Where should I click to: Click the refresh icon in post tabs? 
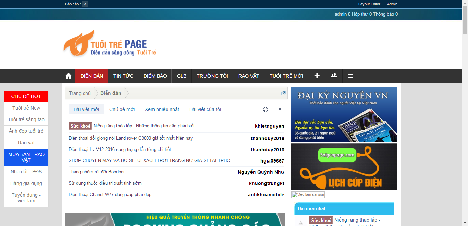tap(266, 109)
